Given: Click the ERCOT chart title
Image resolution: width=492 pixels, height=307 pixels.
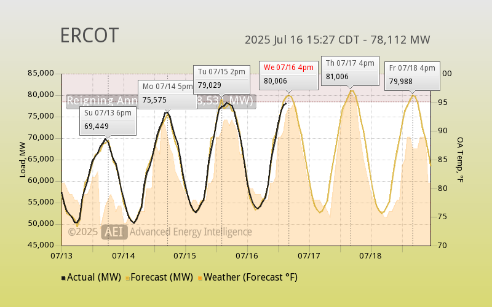Looking at the screenshot, I should [89, 36].
